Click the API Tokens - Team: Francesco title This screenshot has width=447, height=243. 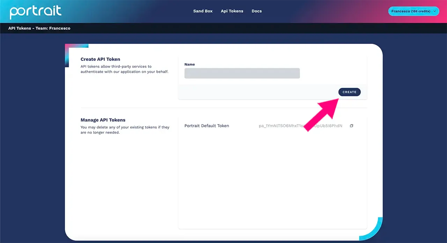pos(39,28)
